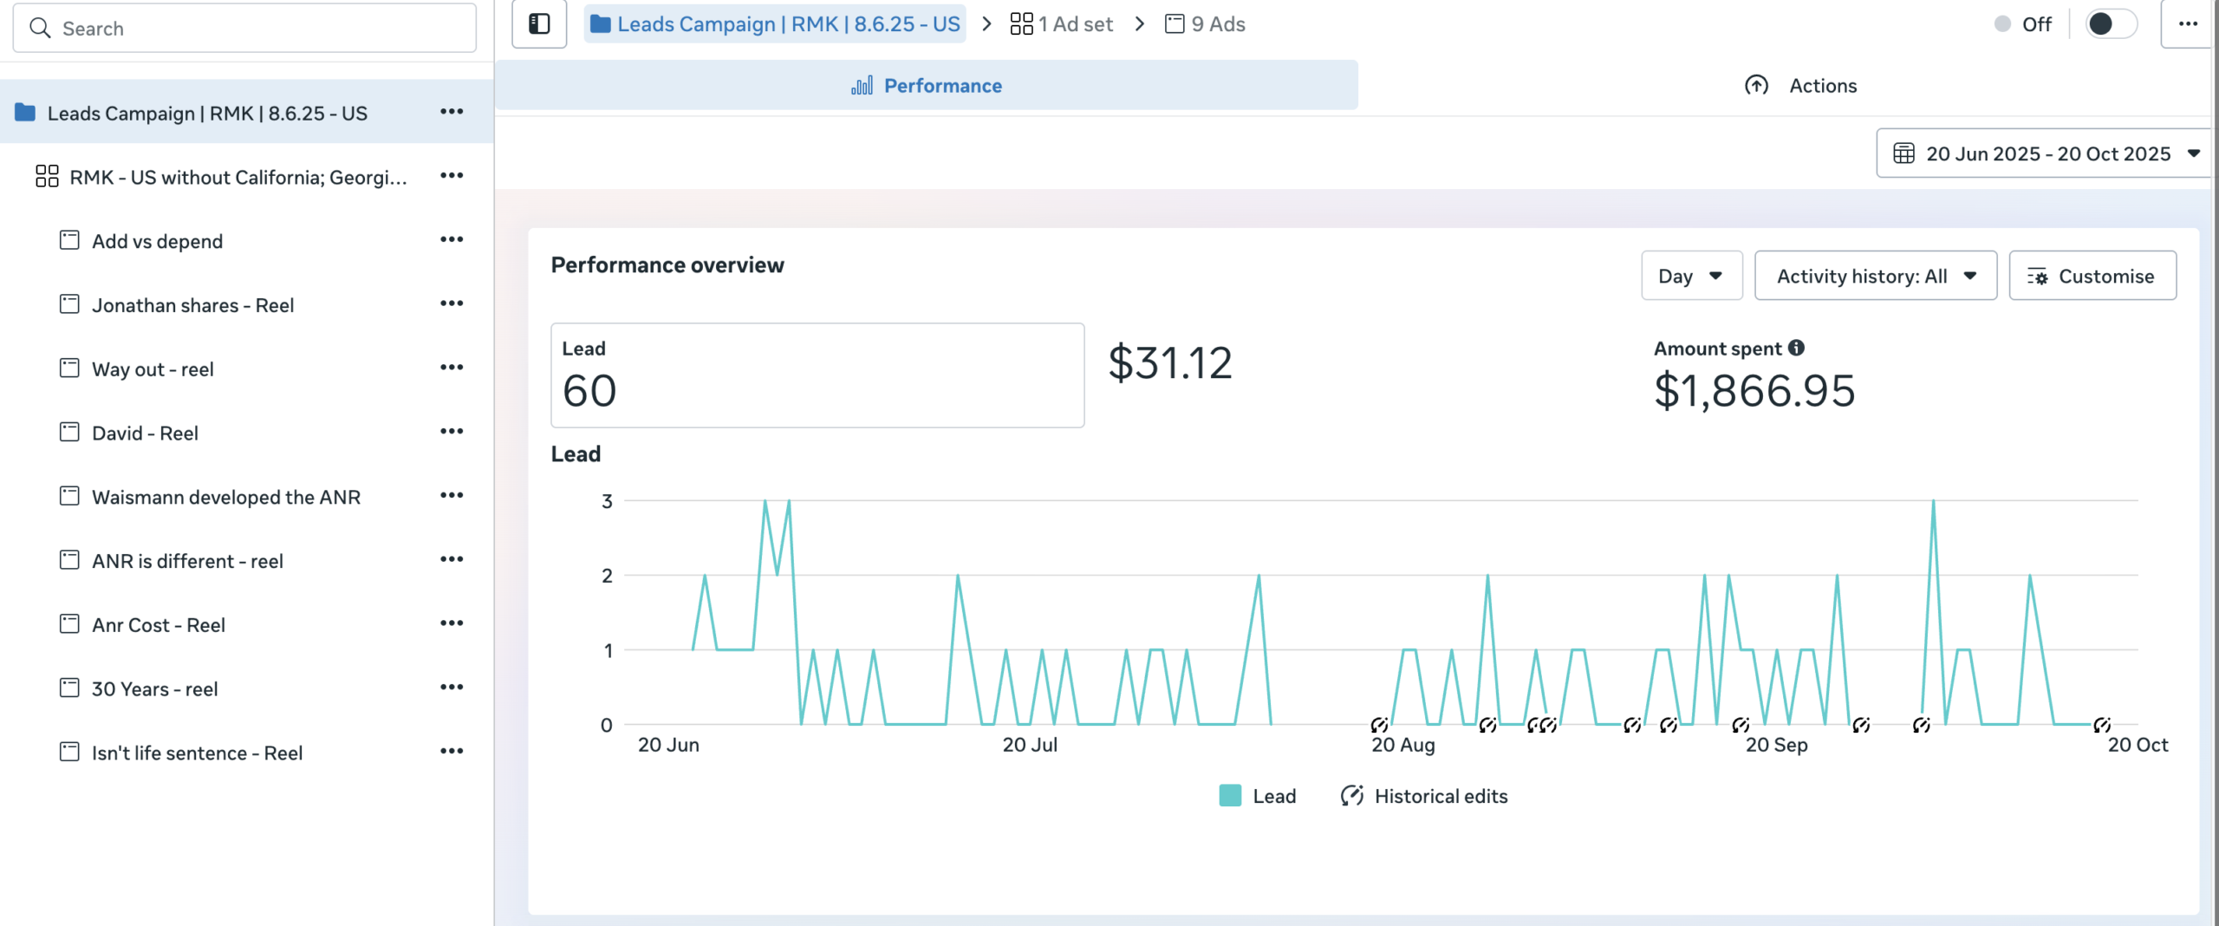Open more options for David - Reel
The height and width of the screenshot is (926, 2219).
point(452,432)
